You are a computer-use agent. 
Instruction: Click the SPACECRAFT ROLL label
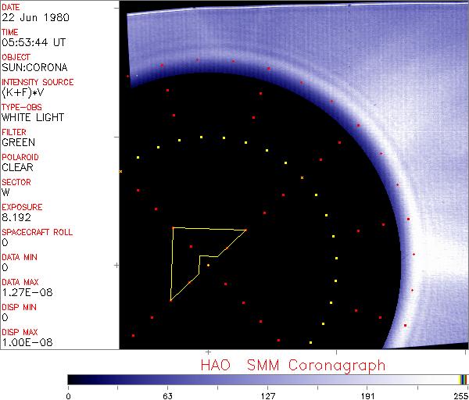pyautogui.click(x=38, y=233)
